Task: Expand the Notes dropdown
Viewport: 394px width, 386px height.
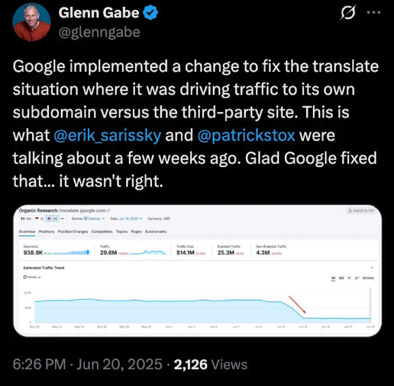Action: (32, 277)
